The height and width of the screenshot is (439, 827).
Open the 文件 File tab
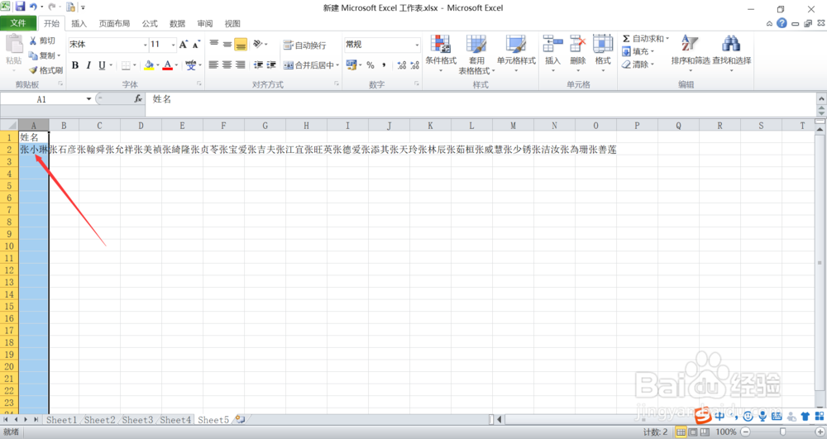pyautogui.click(x=18, y=23)
